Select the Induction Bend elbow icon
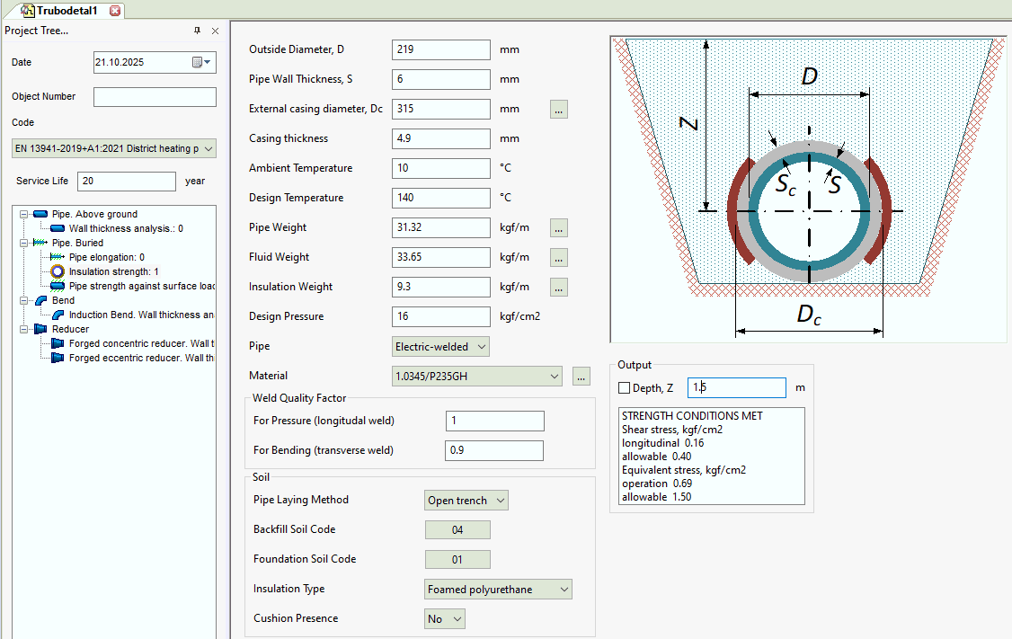The image size is (1012, 639). pos(58,315)
